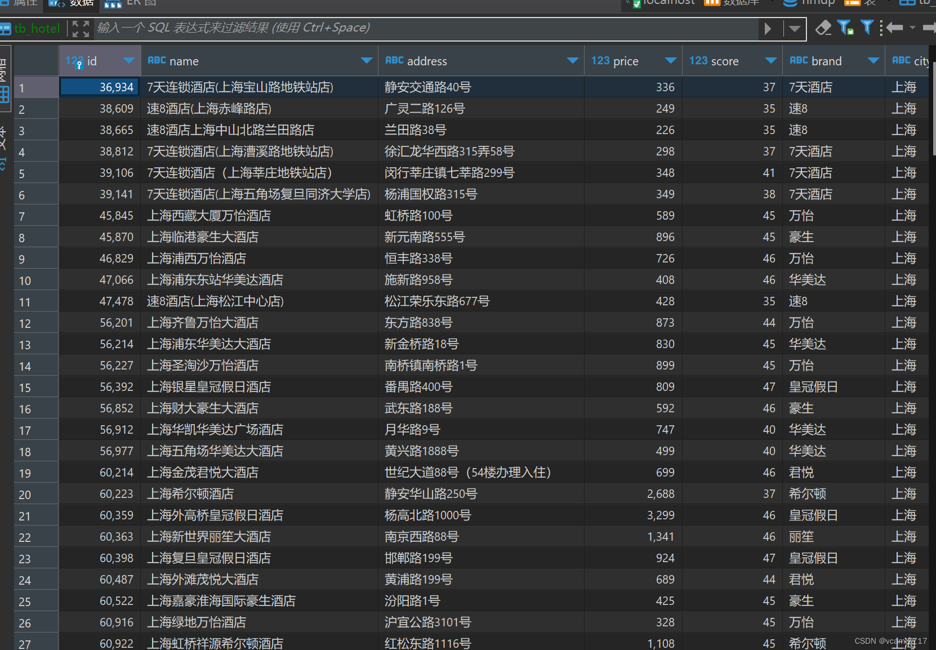
Task: Navigate back with the left arrow
Action: pos(894,28)
